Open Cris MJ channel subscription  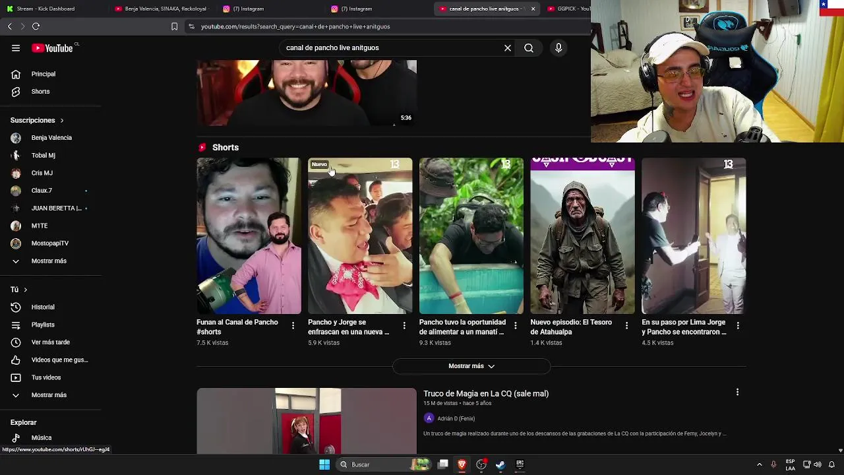point(51,173)
